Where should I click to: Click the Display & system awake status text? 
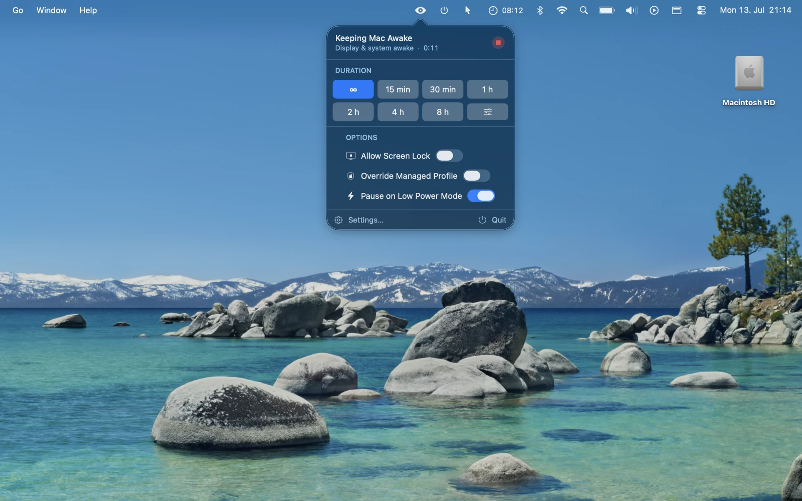point(374,48)
